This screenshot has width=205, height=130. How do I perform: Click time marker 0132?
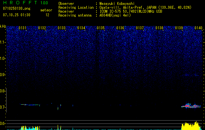[x=42, y=28]
